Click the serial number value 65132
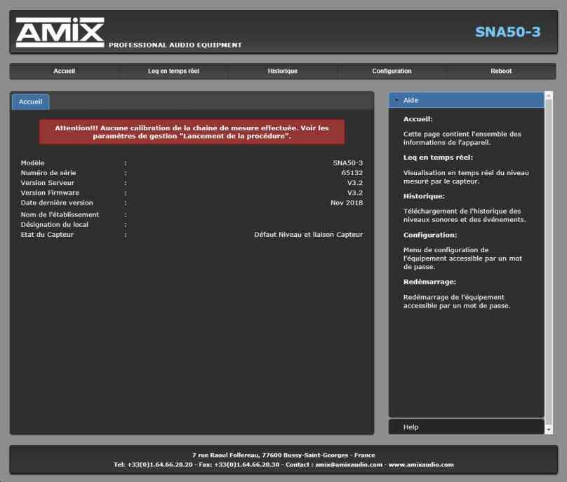 point(352,172)
